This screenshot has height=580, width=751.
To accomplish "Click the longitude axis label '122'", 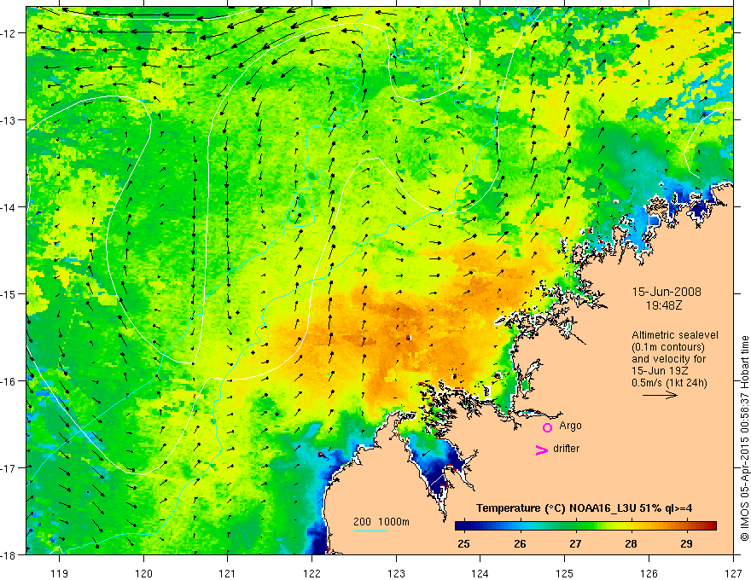I will (311, 573).
